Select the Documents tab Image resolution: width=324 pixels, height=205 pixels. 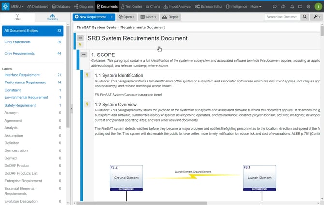click(x=107, y=7)
